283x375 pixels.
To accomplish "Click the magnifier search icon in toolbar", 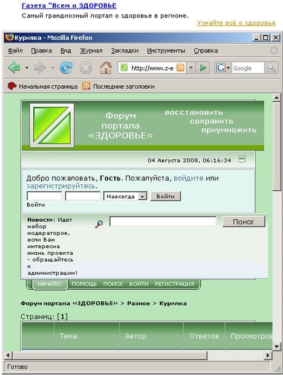I will (x=272, y=68).
